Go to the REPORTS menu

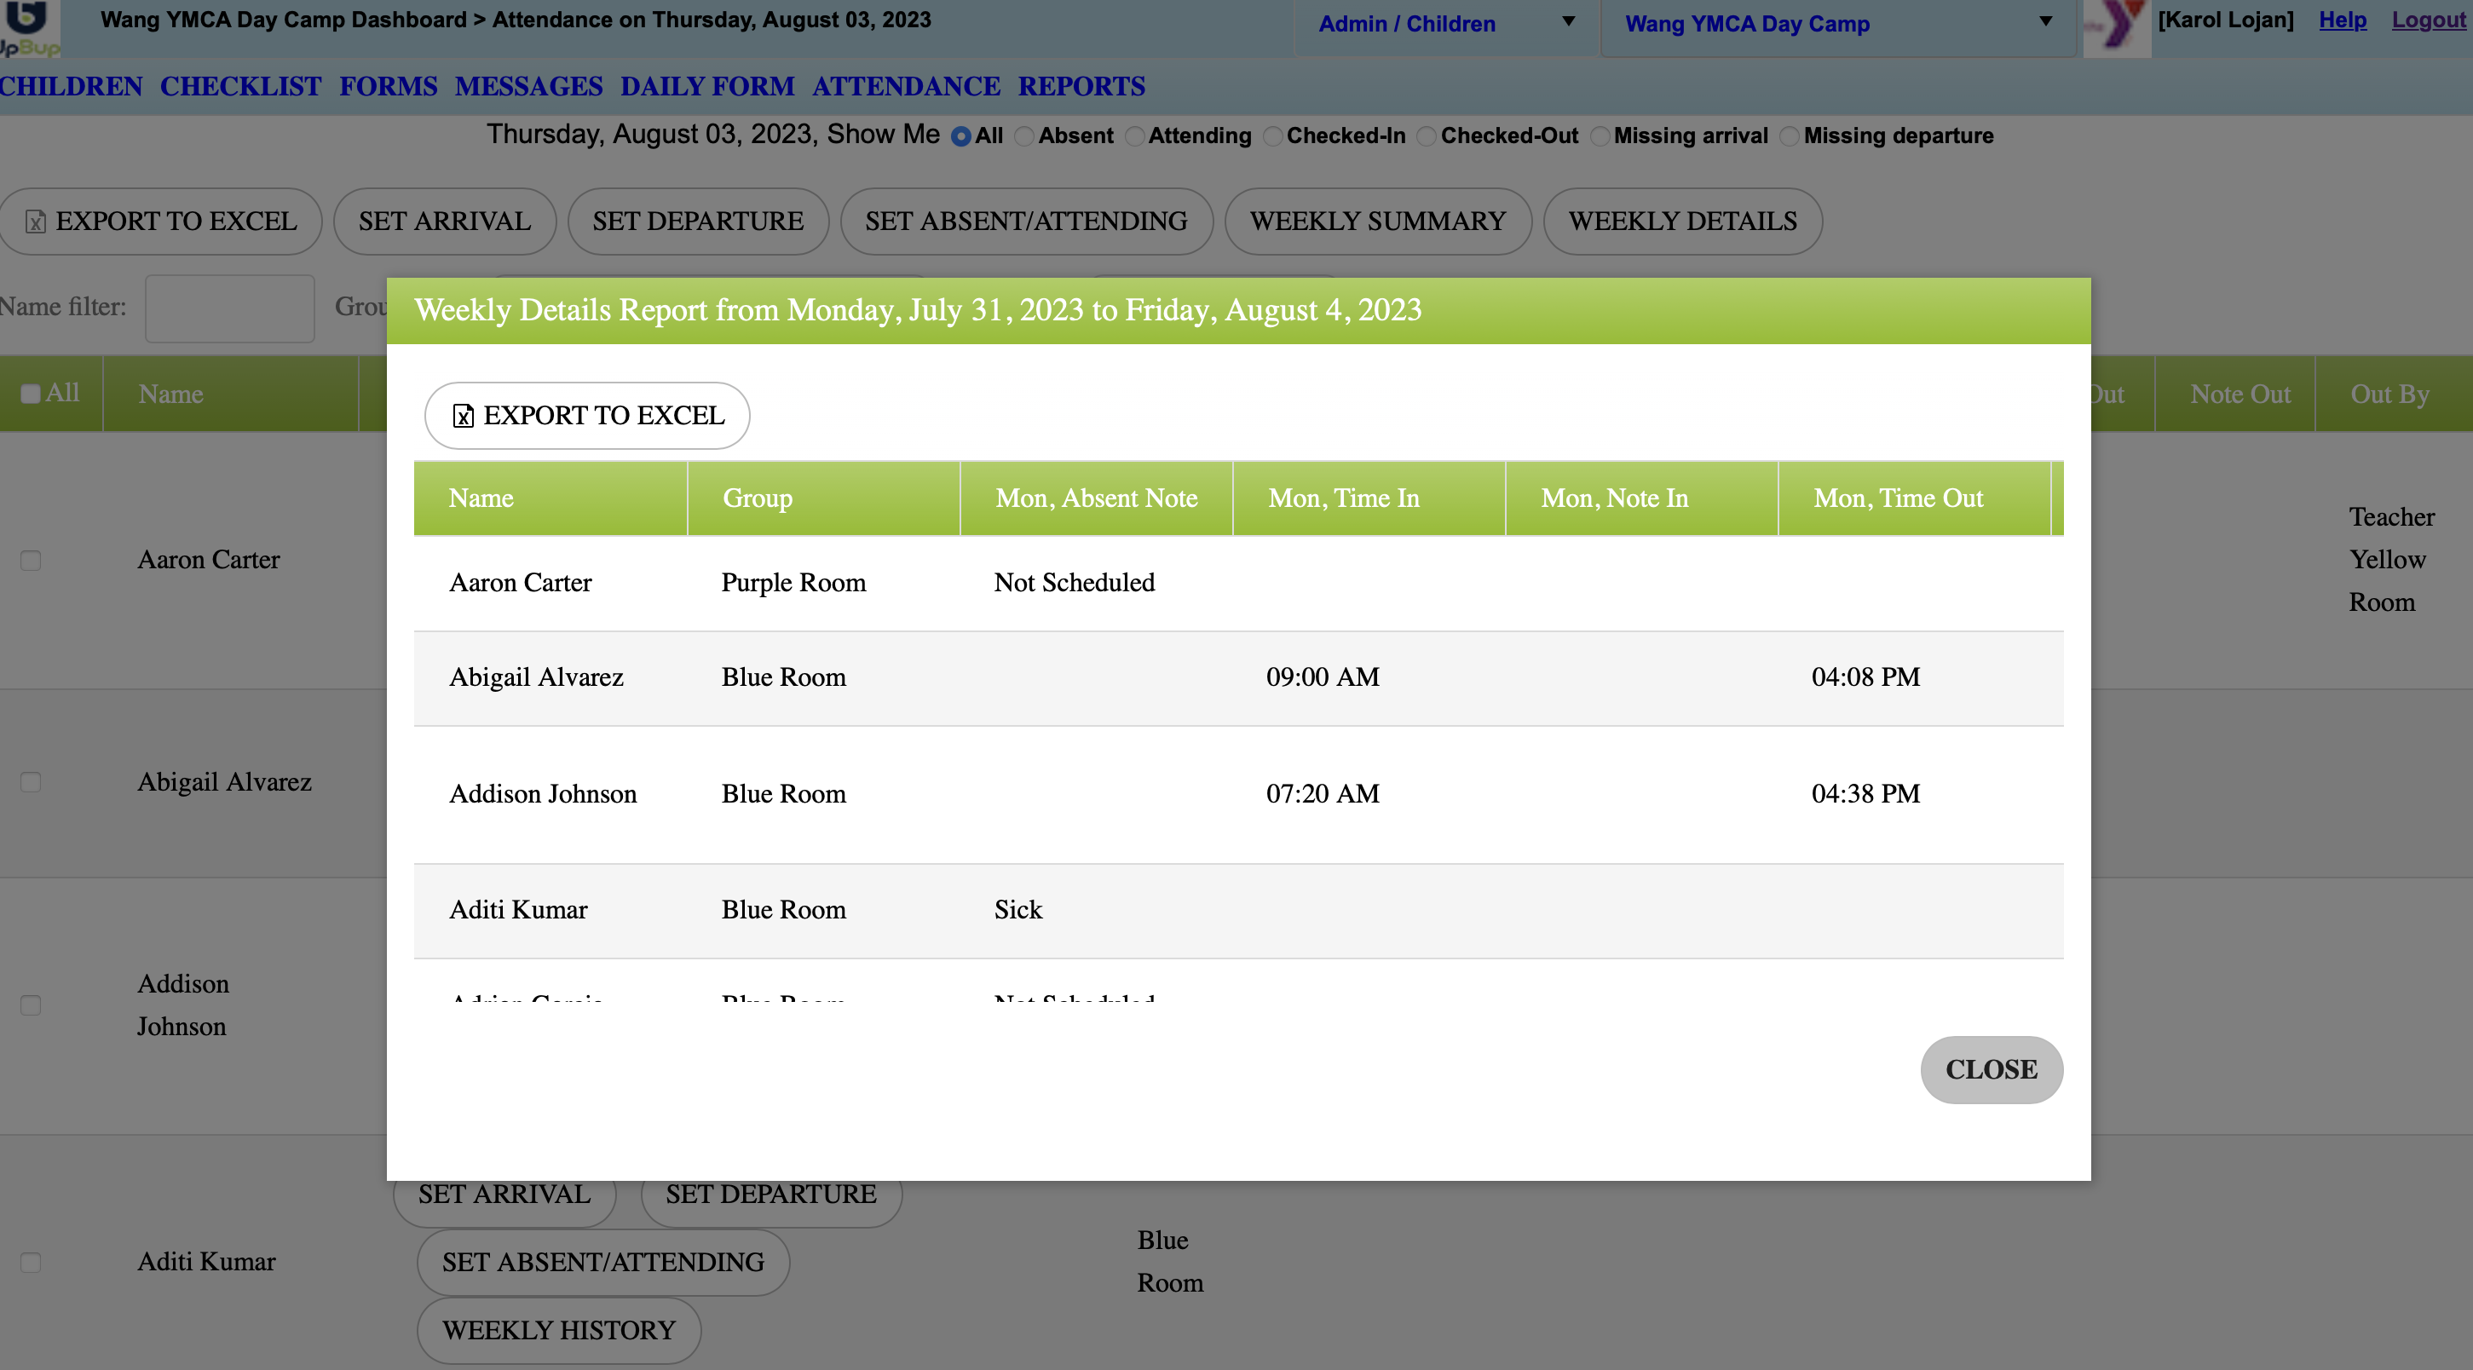[x=1081, y=86]
